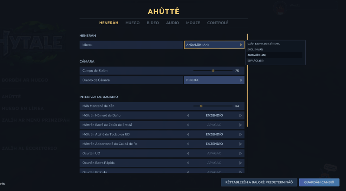Click left arrow on Môttrâh Atahô de Teclao
Image resolution: width=346 pixels, height=191 pixels.
pos(188,134)
